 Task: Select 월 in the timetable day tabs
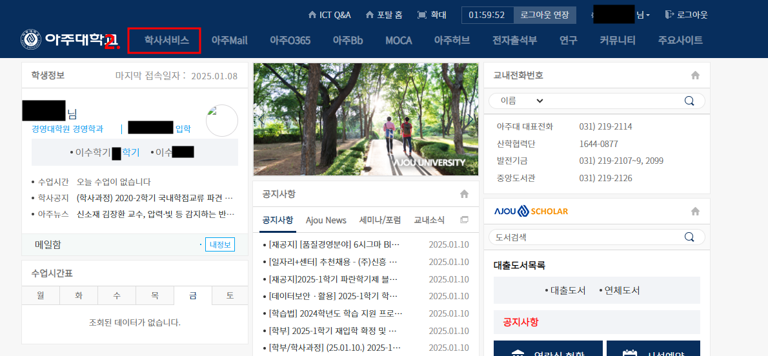40,295
